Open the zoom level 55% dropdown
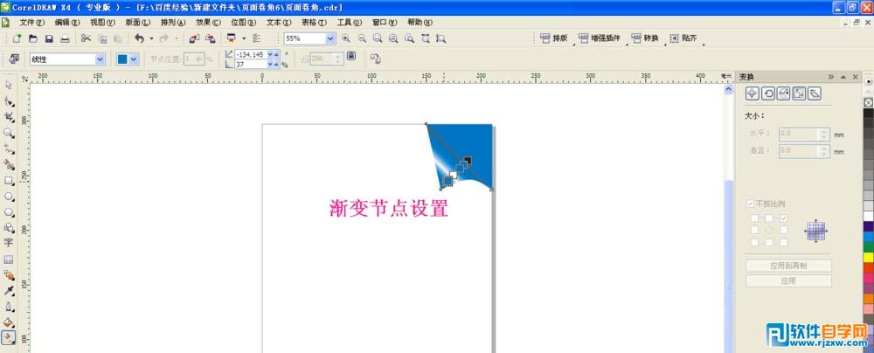This screenshot has width=874, height=353. 330,38
